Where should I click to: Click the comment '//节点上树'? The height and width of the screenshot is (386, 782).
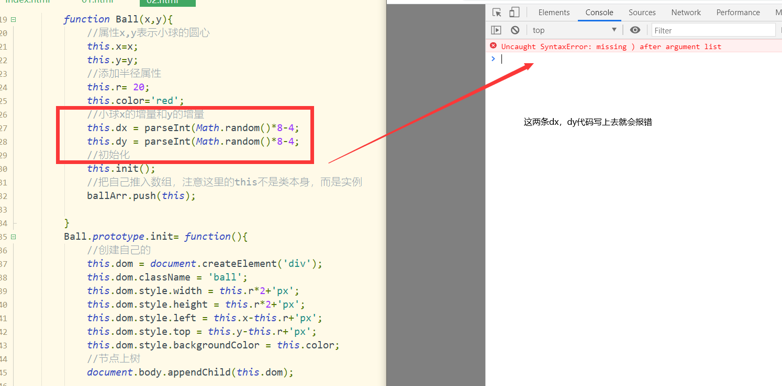(114, 359)
